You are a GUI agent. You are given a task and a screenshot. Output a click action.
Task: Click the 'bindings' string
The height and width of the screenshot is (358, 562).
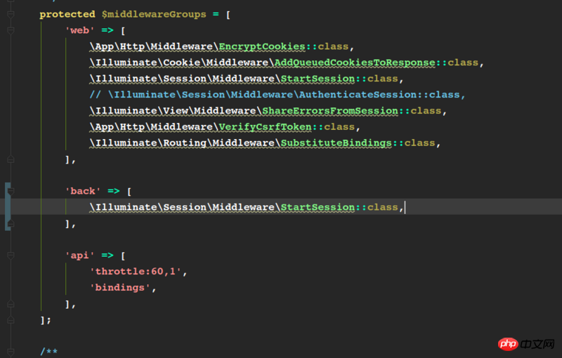click(119, 288)
